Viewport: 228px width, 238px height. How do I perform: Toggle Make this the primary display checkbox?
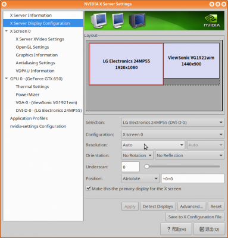88,189
